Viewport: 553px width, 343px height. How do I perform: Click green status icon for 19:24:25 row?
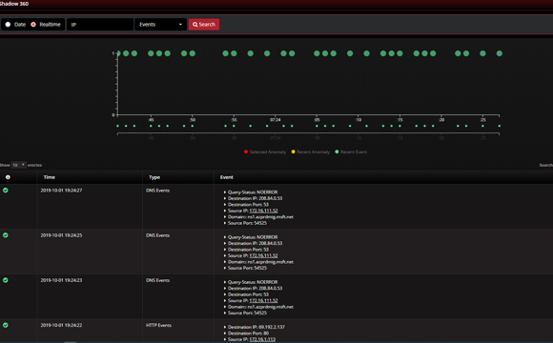click(6, 235)
